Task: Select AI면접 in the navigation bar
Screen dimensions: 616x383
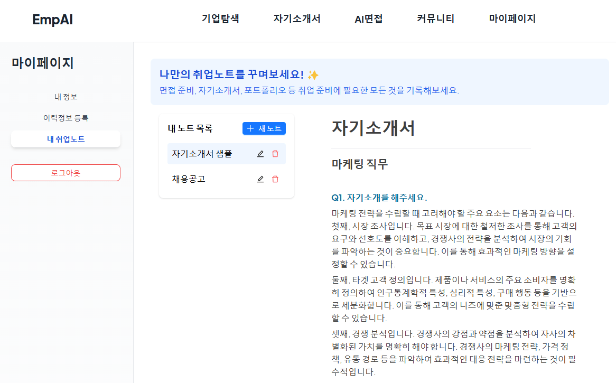Action: [368, 18]
